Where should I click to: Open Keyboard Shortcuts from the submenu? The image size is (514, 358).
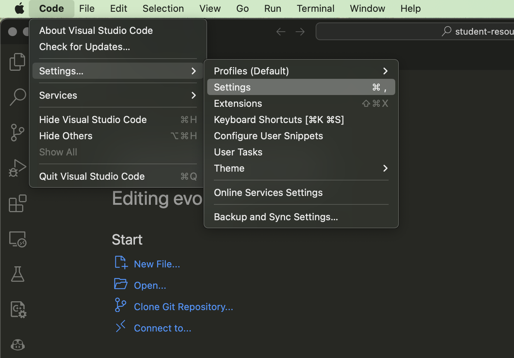click(279, 119)
